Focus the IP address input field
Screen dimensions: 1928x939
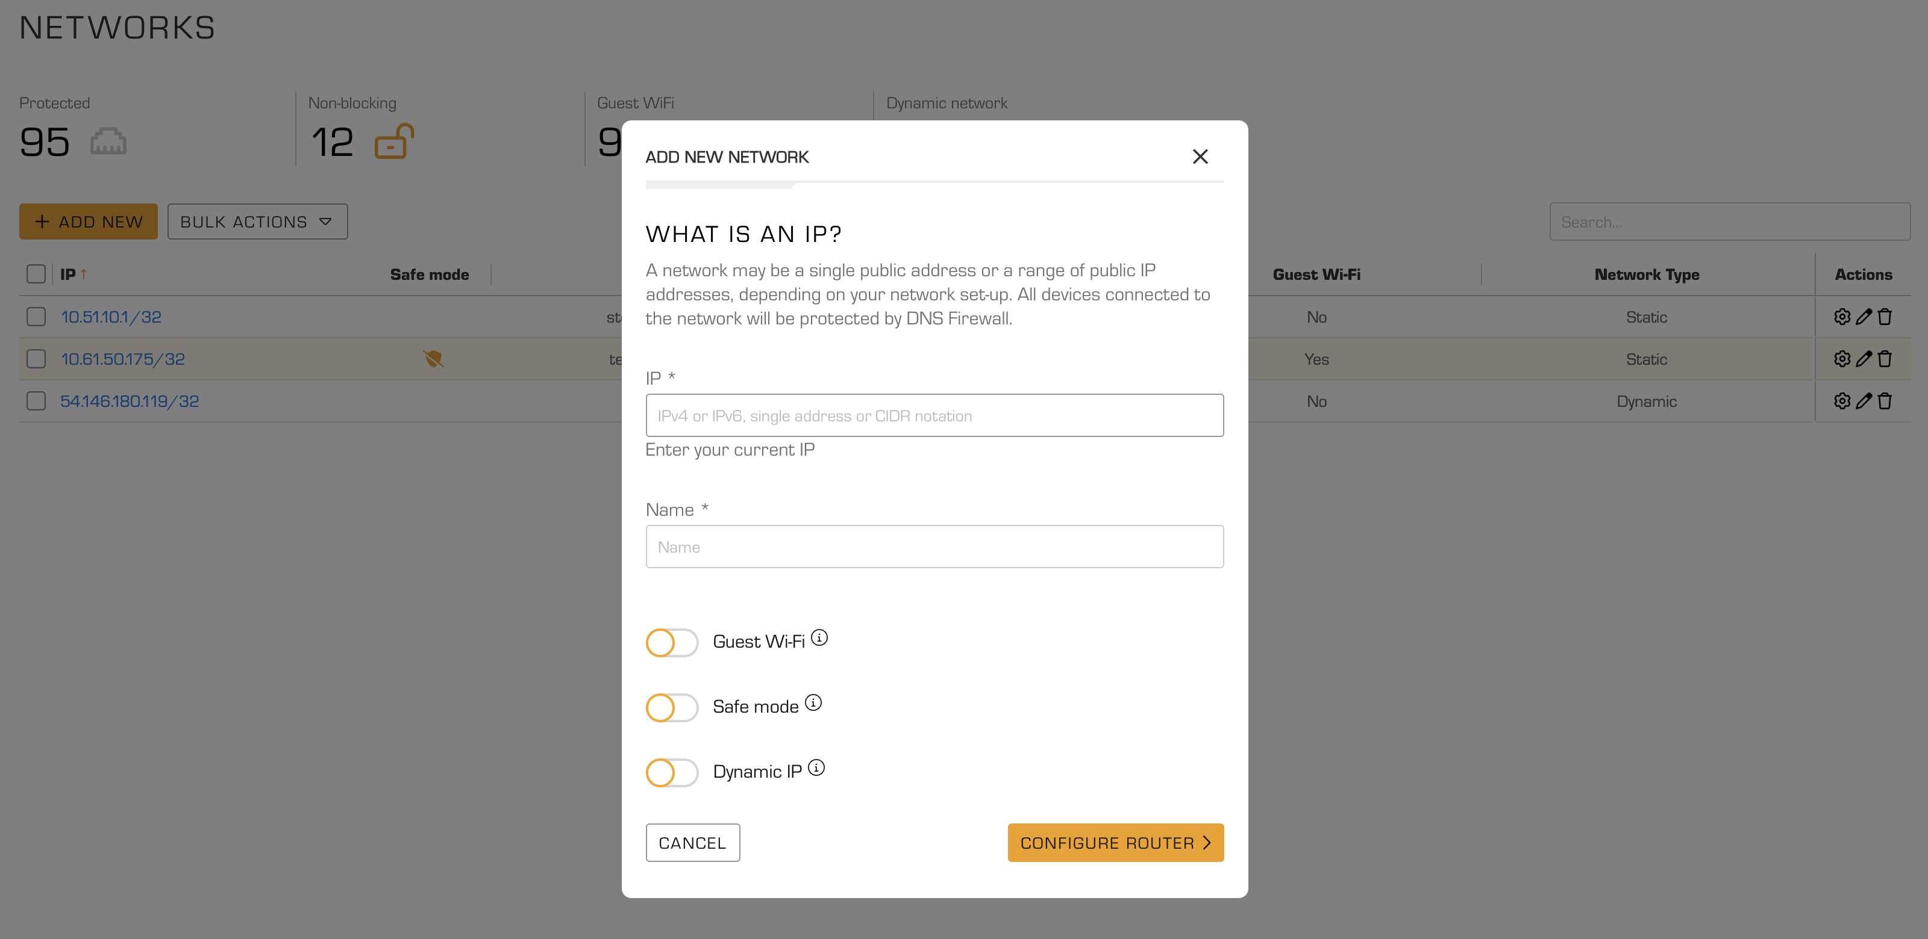934,416
